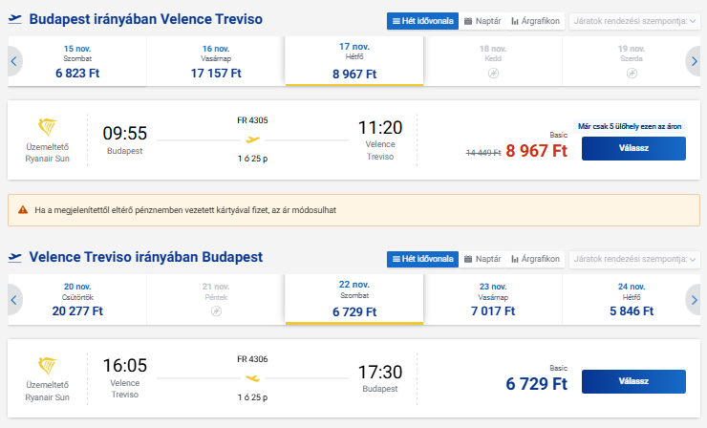Show earlier dates for Treviso–Budapest return

[13, 300]
